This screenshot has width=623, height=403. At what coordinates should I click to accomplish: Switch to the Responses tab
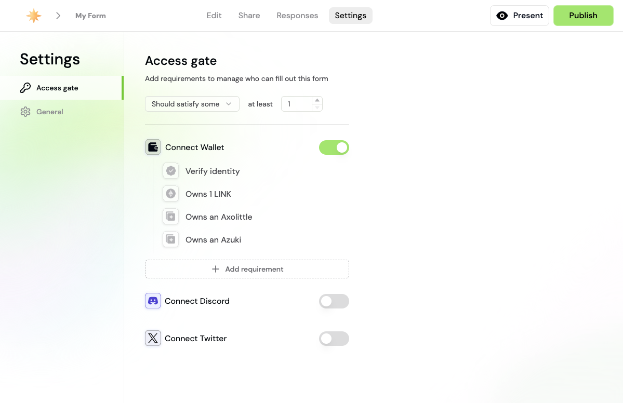coord(297,16)
